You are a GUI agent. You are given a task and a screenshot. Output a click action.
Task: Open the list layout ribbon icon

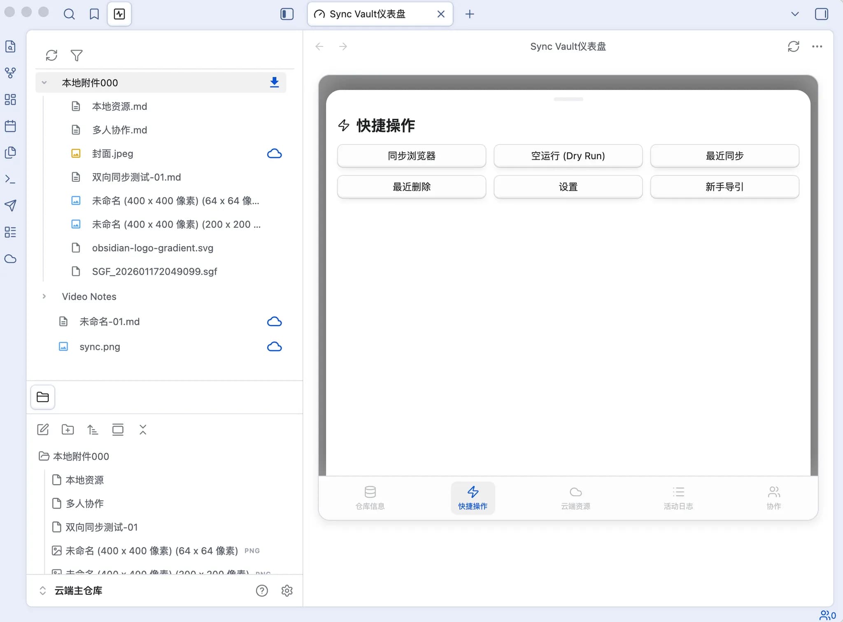10,232
